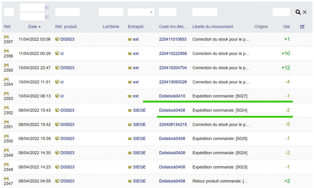Sort by Date column header
Viewport: 314px width, 188px height.
coord(33,27)
